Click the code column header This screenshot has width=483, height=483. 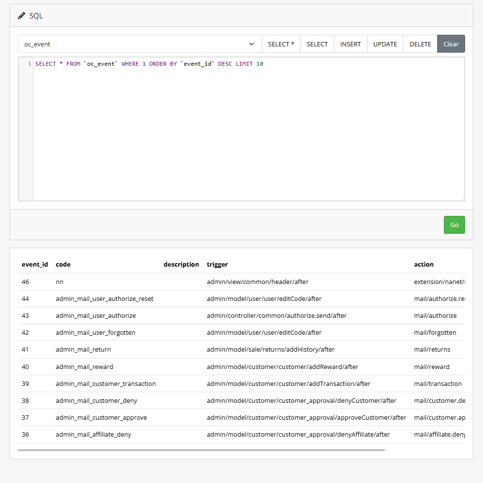pos(63,264)
